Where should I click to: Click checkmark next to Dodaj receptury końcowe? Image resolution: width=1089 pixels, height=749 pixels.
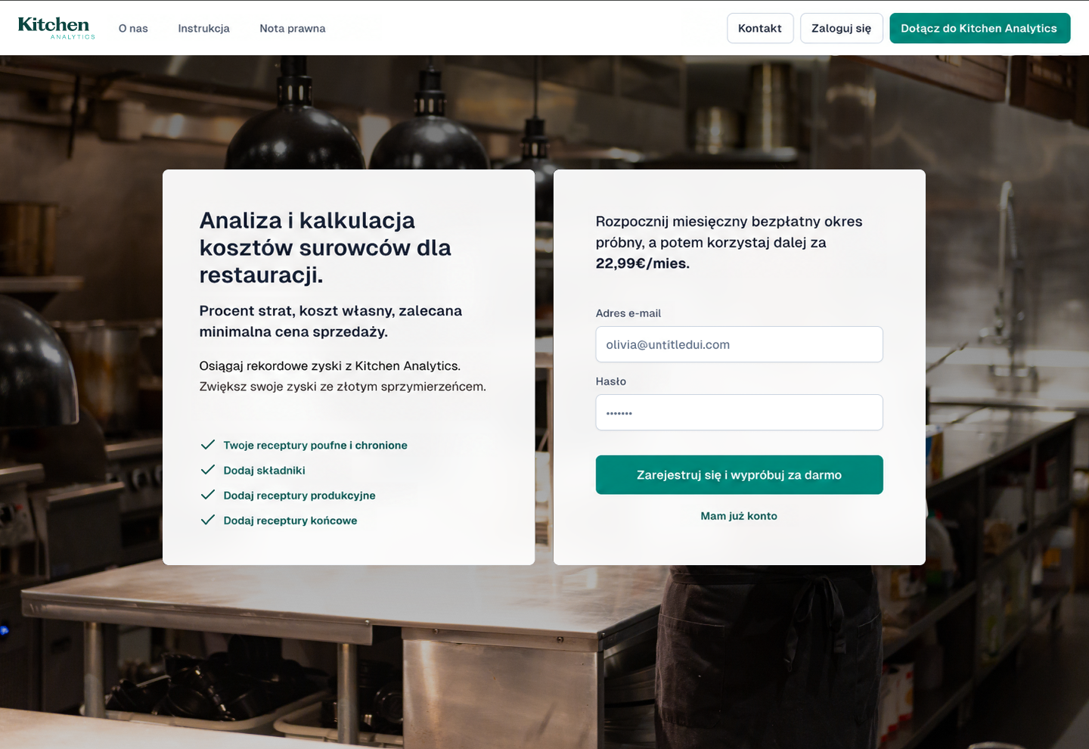coord(207,520)
